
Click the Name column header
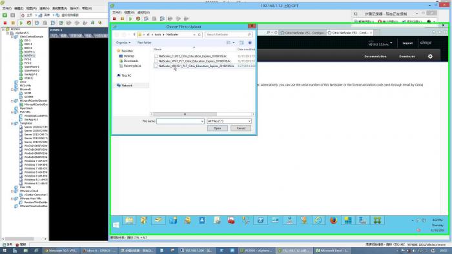[158, 49]
